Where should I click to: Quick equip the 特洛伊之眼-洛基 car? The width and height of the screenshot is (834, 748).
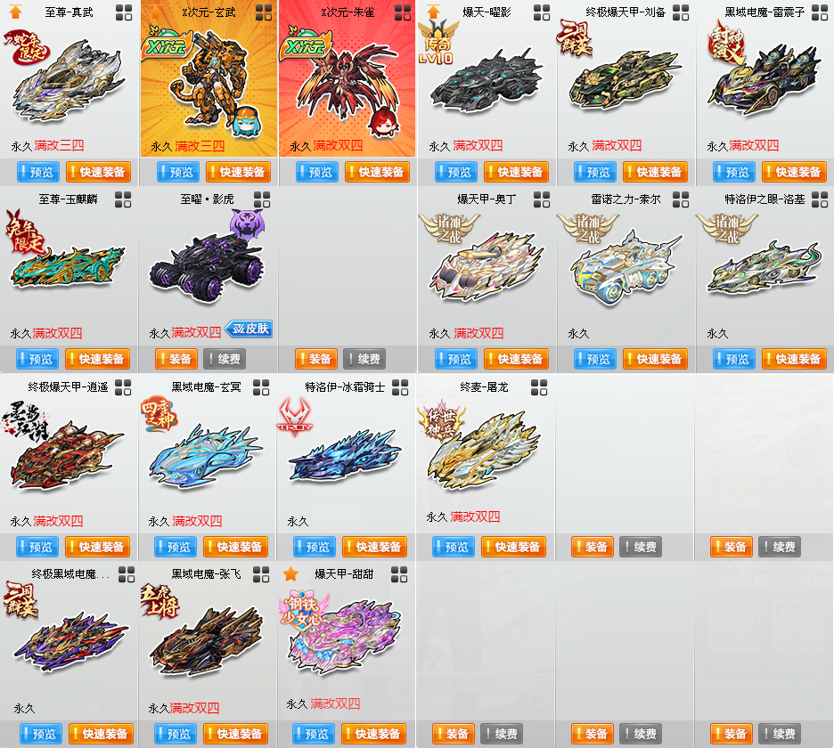(795, 360)
